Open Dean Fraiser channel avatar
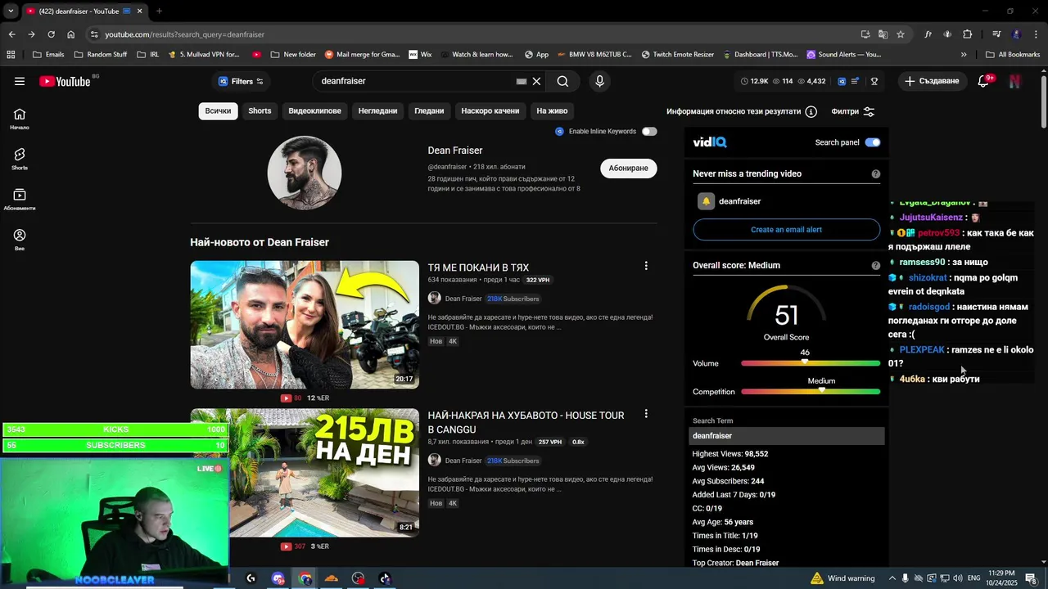Viewport: 1048px width, 589px height. [x=305, y=173]
